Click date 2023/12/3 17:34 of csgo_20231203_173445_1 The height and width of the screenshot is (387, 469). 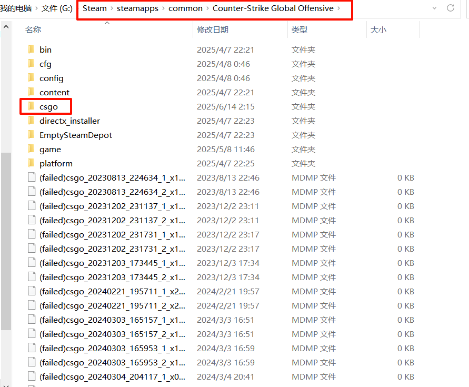point(228,263)
